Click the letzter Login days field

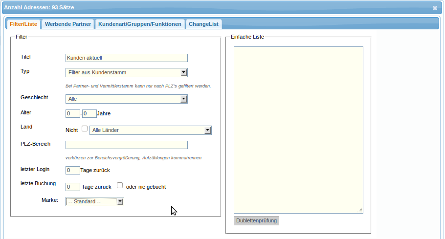[72, 170]
